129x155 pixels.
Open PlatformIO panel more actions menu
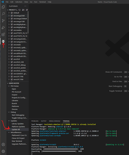pos(25,6)
